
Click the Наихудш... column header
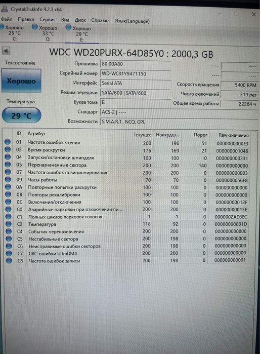pyautogui.click(x=167, y=135)
